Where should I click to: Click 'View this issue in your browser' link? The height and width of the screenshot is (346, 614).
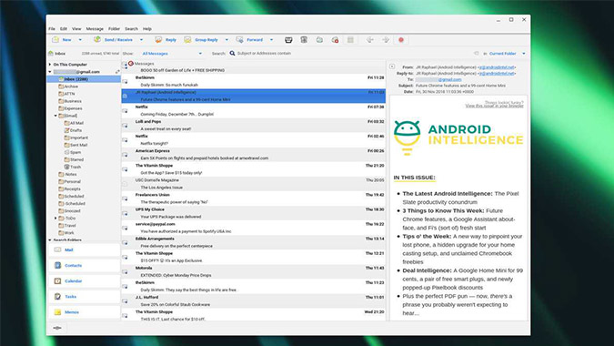tap(494, 106)
